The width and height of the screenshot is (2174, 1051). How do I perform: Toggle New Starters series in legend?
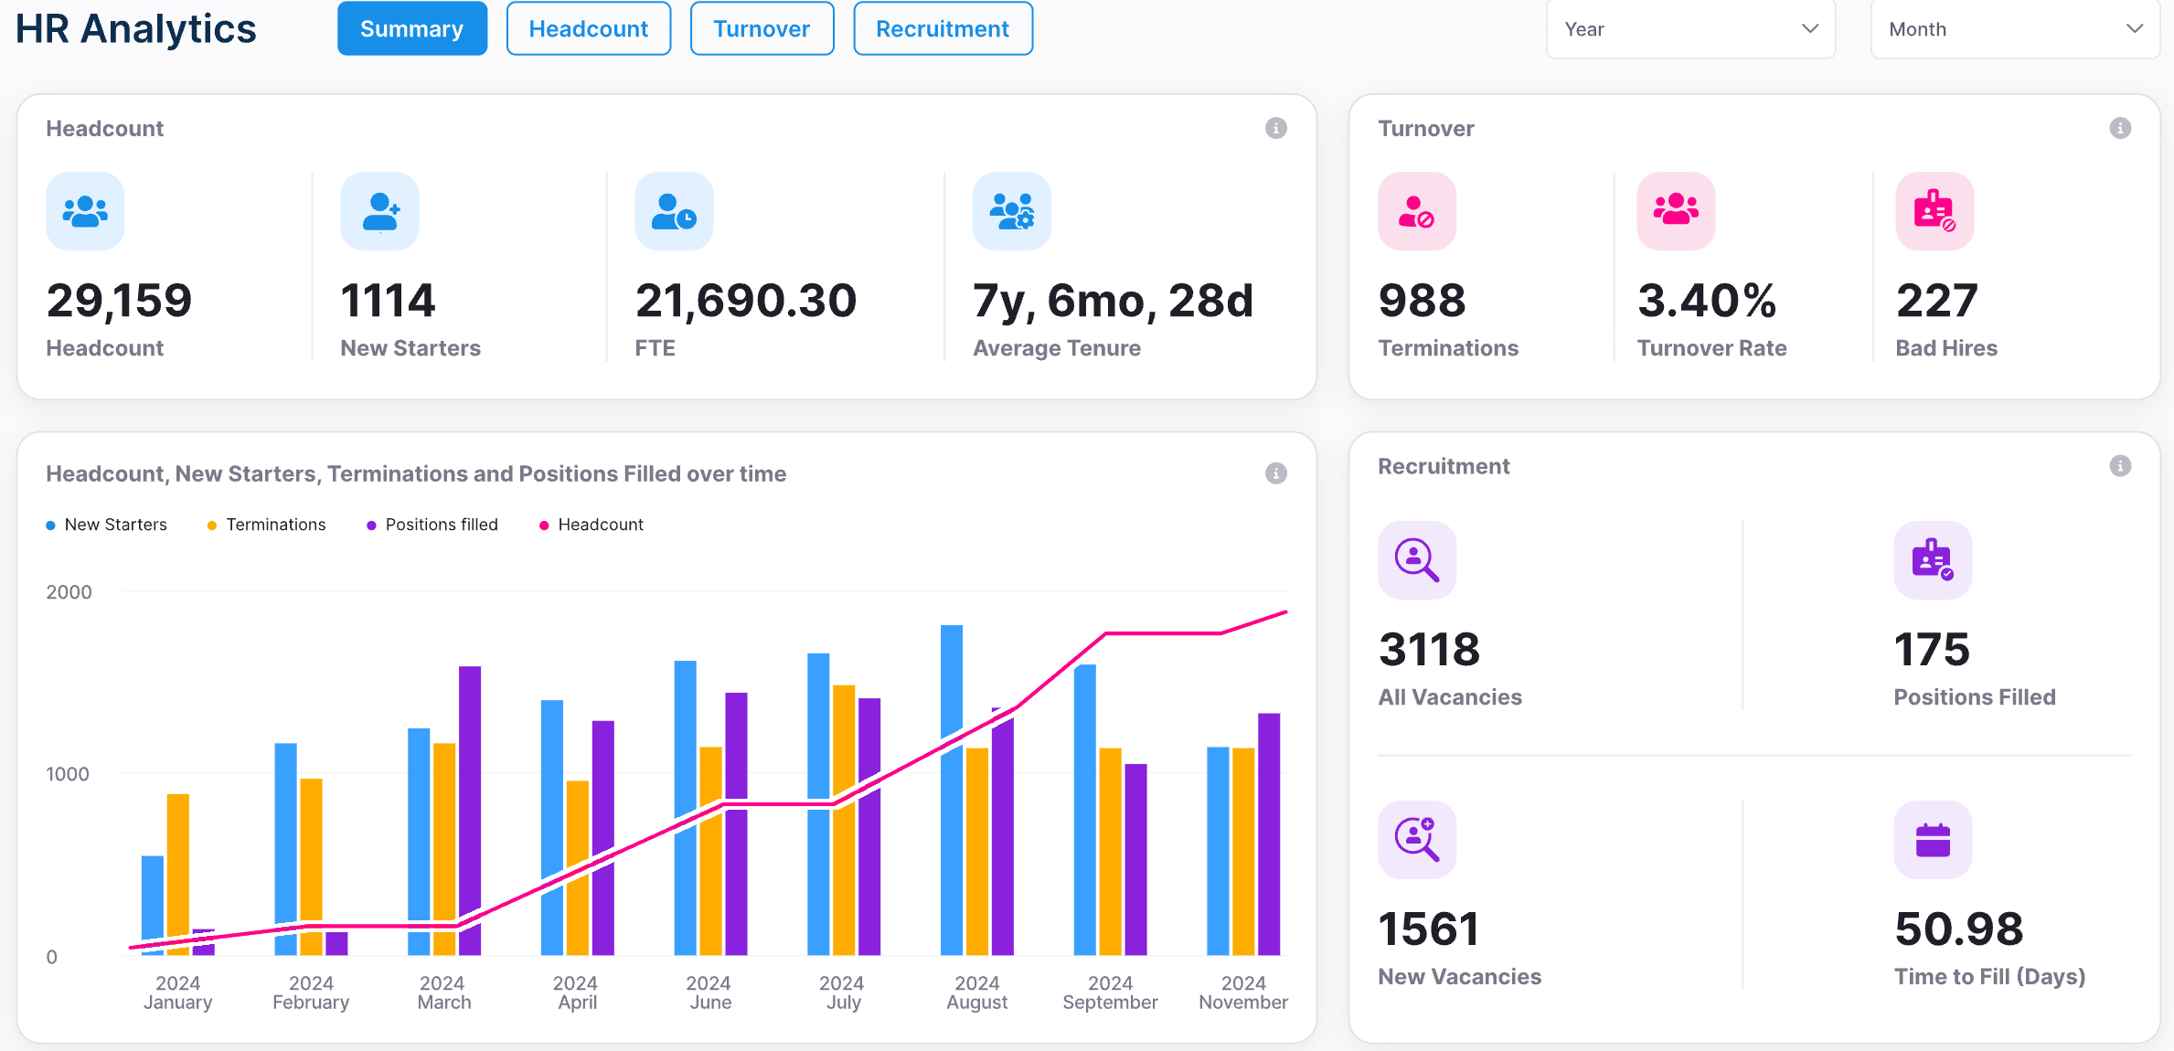click(x=106, y=525)
